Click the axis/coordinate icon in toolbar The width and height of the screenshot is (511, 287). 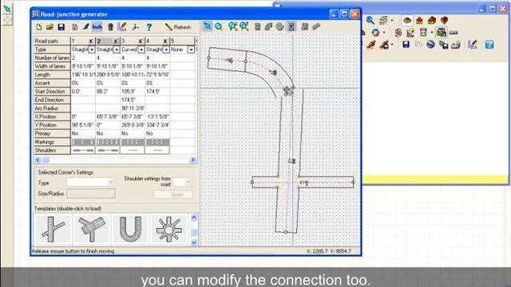136,27
